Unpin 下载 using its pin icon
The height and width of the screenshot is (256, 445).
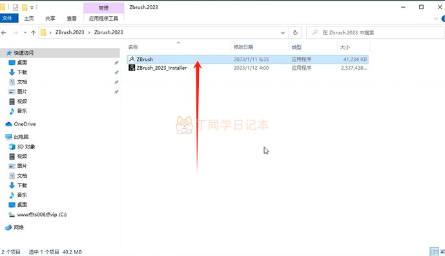pos(116,72)
